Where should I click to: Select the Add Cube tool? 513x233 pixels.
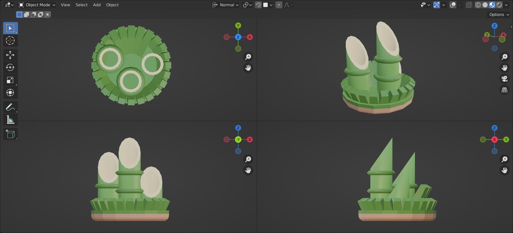click(x=11, y=134)
